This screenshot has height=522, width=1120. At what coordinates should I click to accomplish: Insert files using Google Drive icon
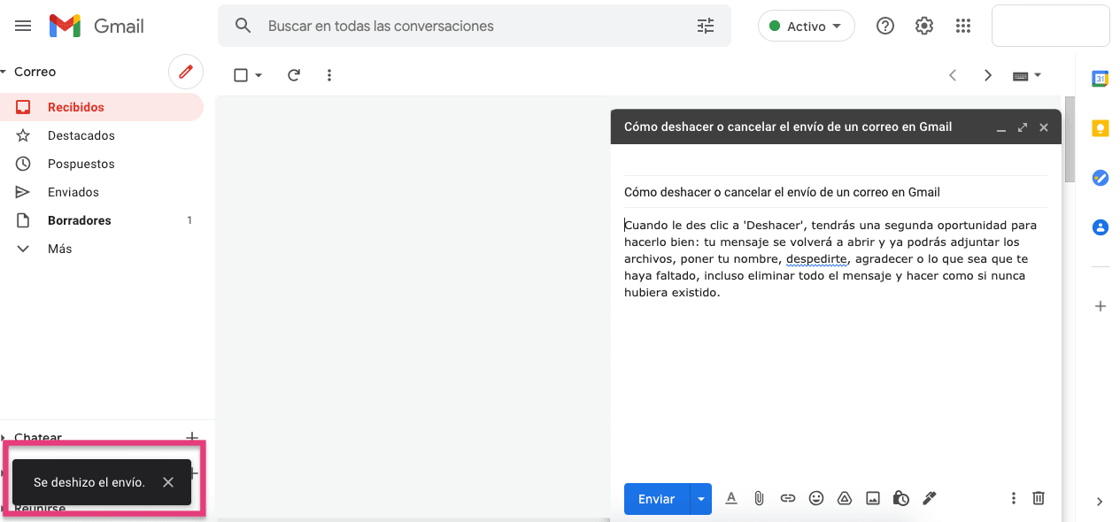[x=845, y=498]
